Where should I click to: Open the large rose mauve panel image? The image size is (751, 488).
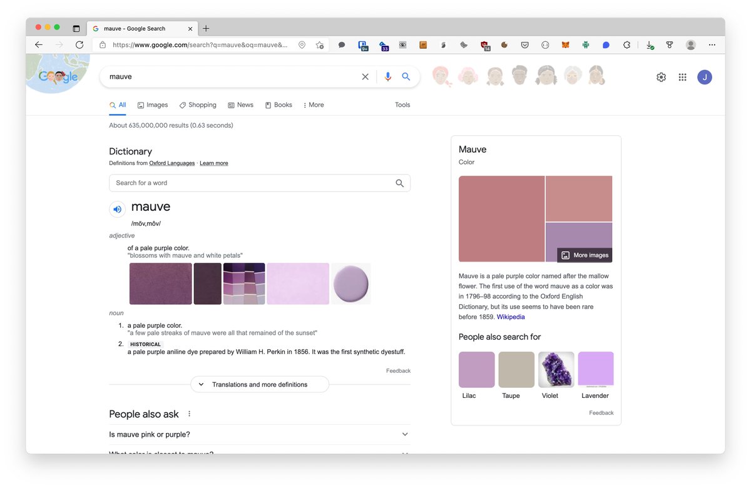tap(501, 219)
